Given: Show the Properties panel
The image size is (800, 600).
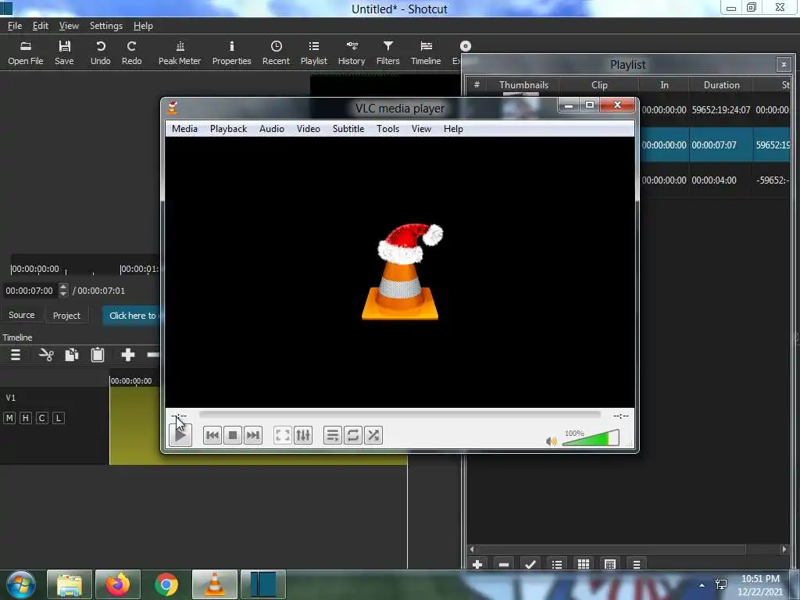Looking at the screenshot, I should 231,53.
